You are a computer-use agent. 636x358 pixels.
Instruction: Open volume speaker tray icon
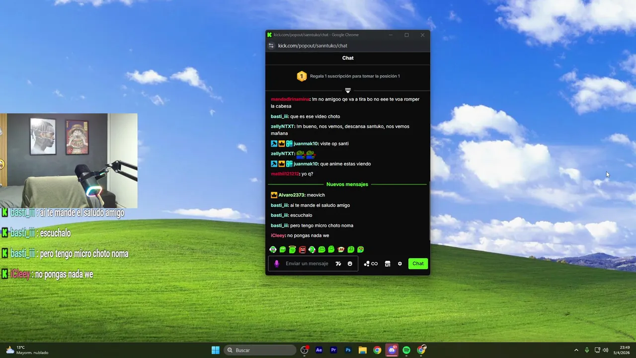605,350
